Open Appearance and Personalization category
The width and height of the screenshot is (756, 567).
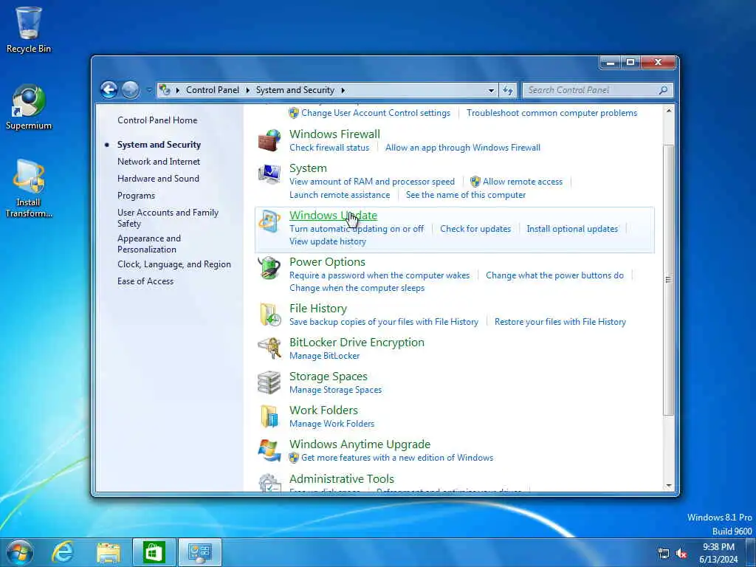149,244
